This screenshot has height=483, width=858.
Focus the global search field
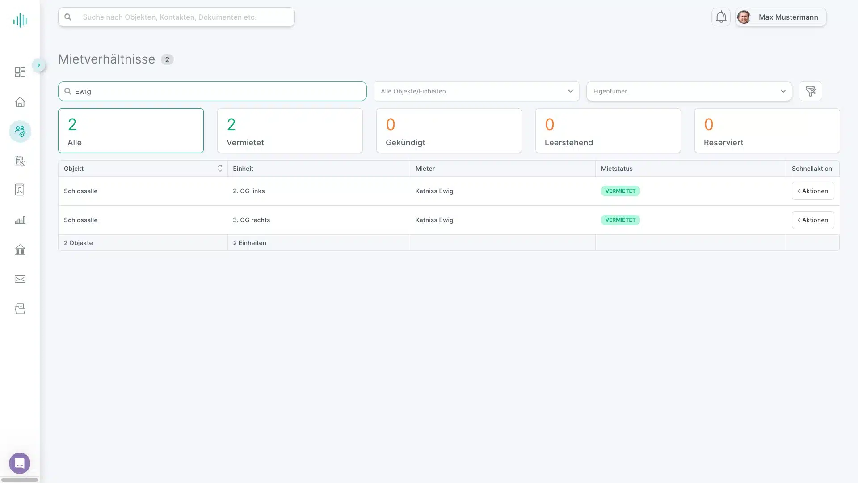(x=177, y=17)
